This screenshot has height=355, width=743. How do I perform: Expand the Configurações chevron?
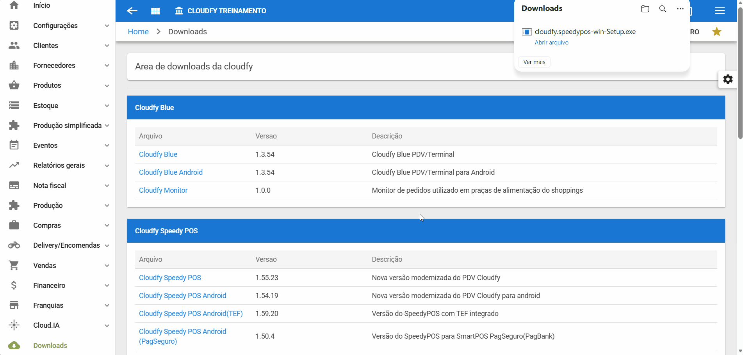click(107, 26)
